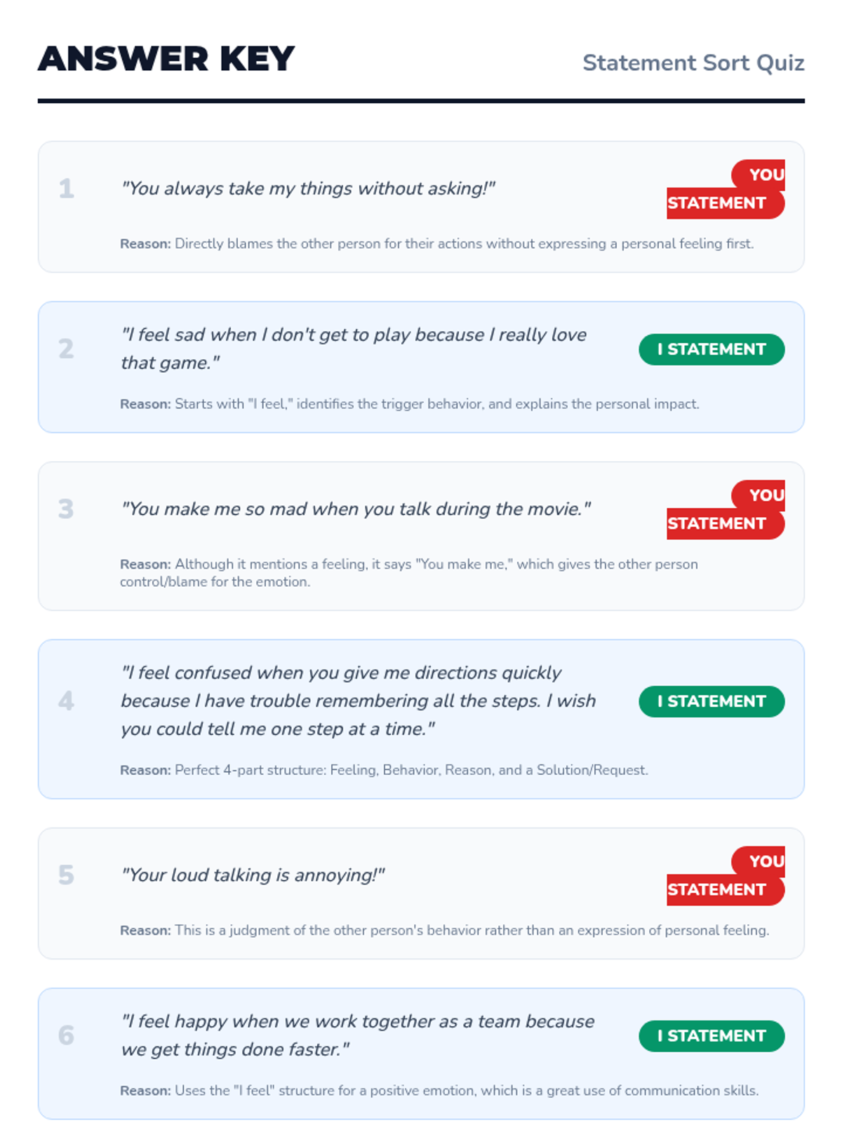Click the number 1 item marker

(66, 188)
